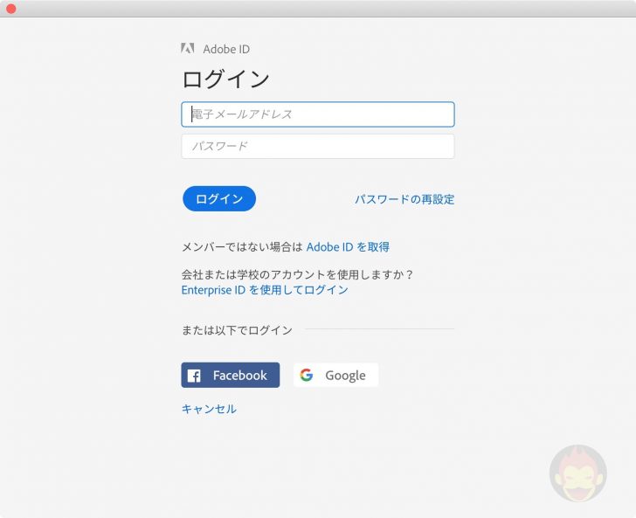This screenshot has width=636, height=518.
Task: Click the Facebook 'f' logo icon
Action: (194, 376)
